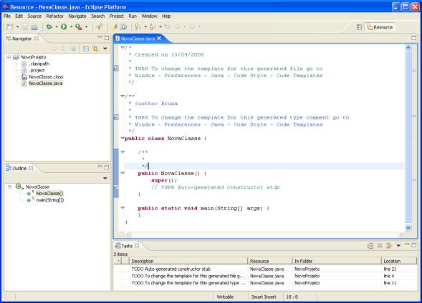
Task: Open the File menu
Action: 7,16
